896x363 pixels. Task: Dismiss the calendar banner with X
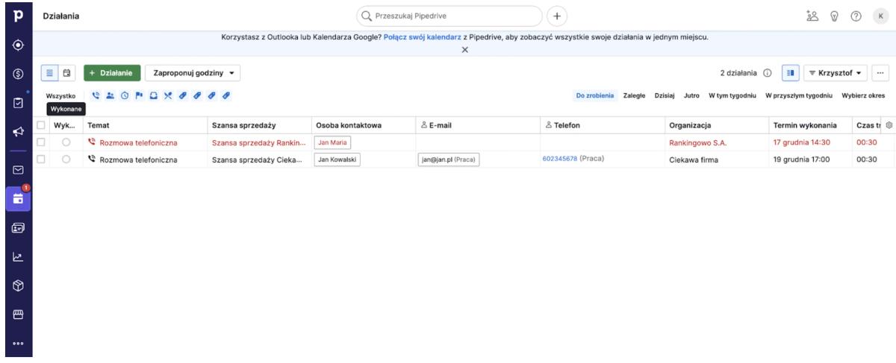(464, 49)
